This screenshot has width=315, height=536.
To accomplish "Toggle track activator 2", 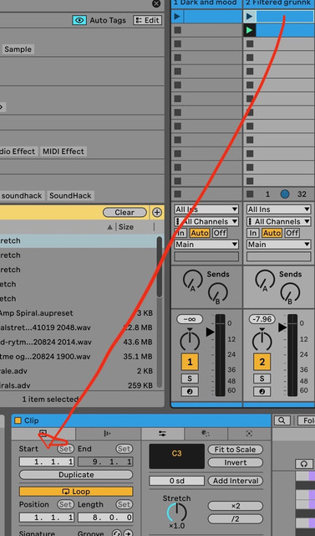I will coord(262,363).
